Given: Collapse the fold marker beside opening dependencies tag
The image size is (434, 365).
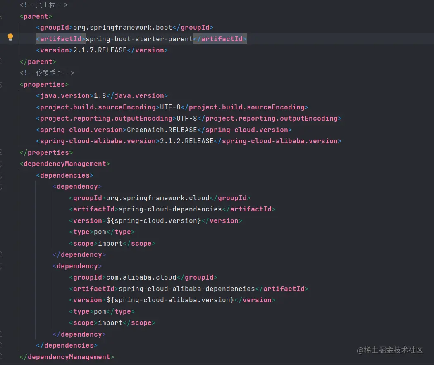Looking at the screenshot, I should [1, 175].
